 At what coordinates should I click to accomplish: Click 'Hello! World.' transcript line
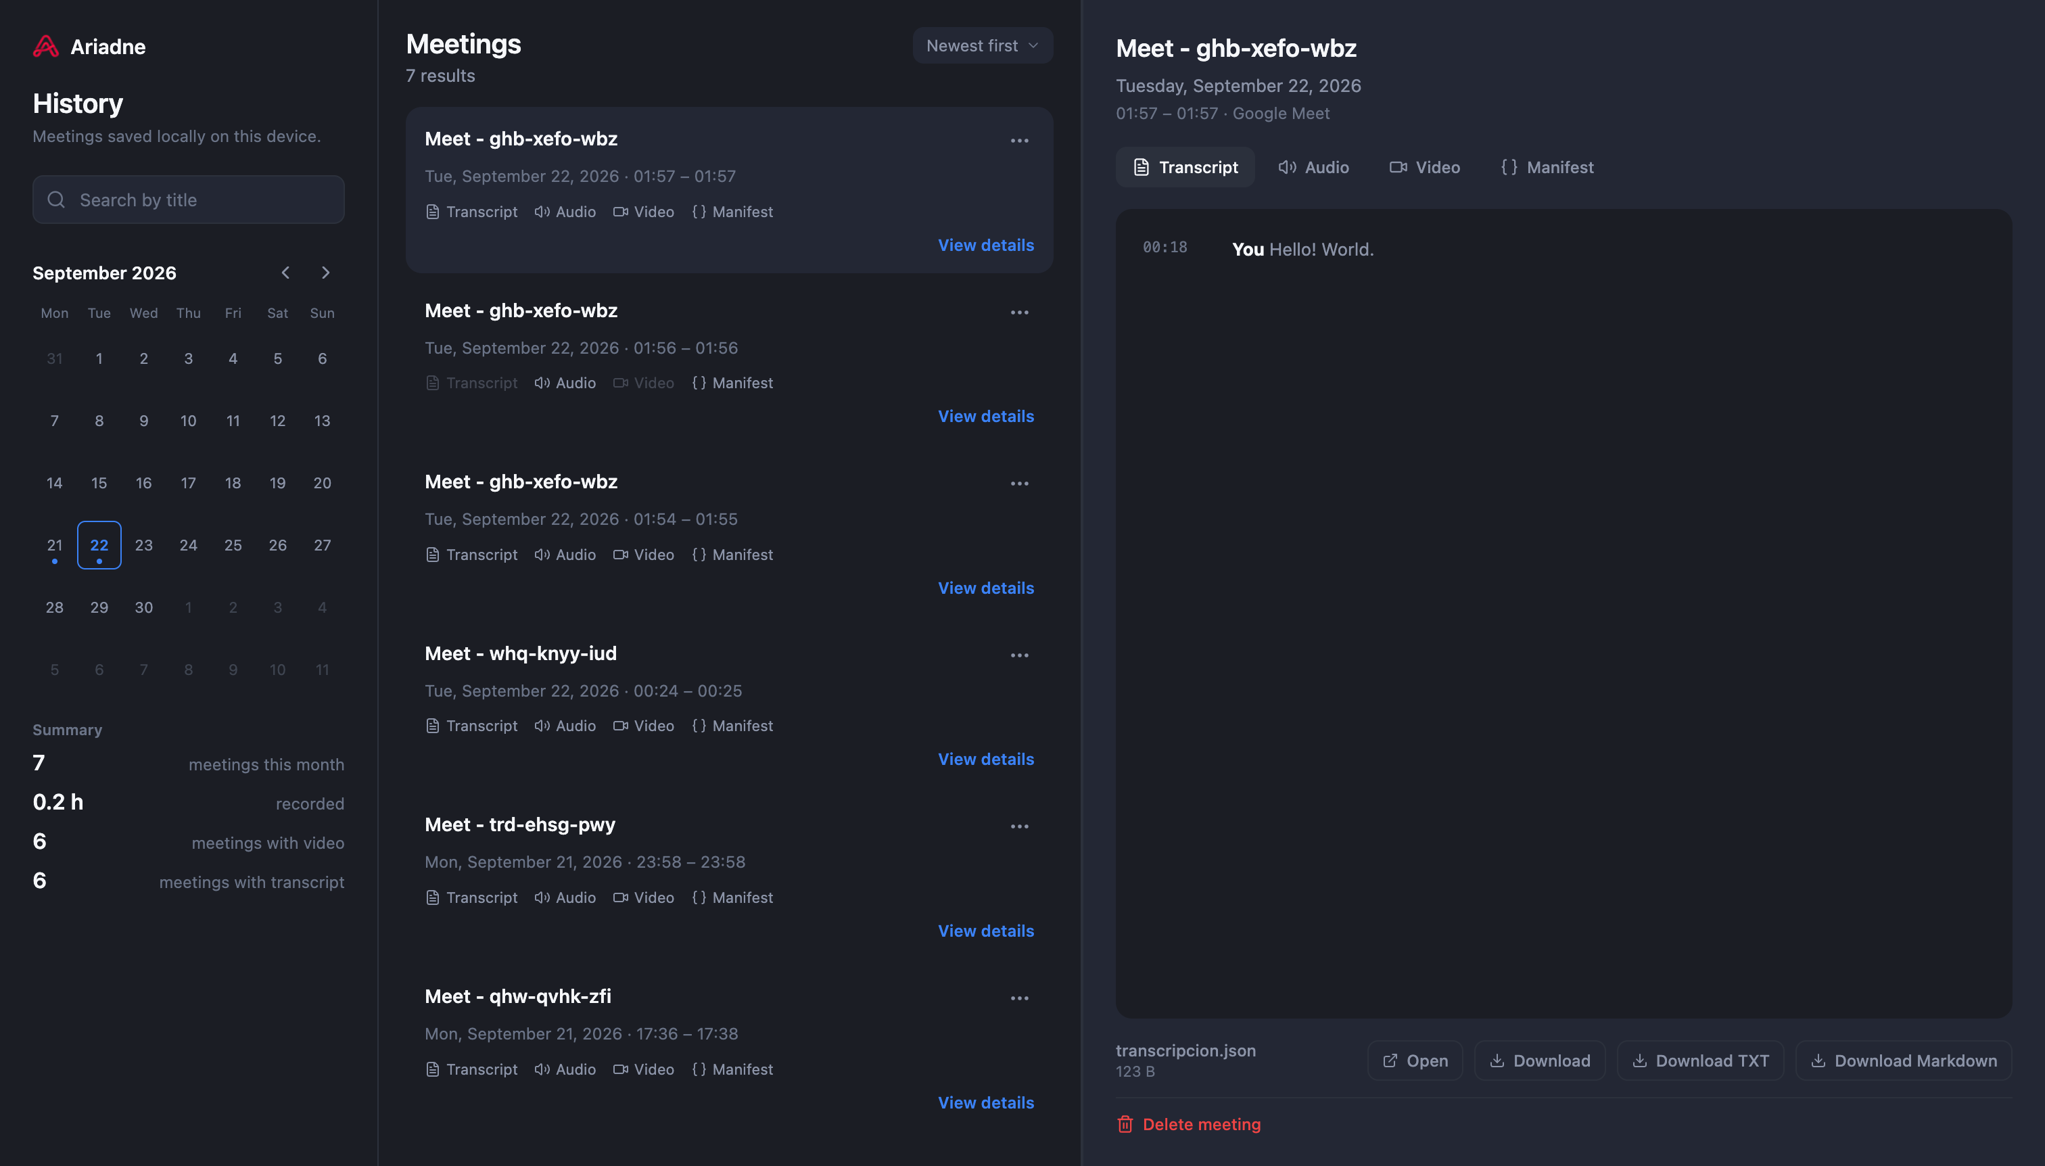pos(1321,249)
